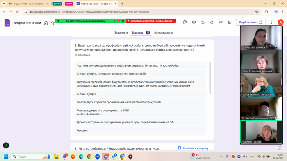Select response 'Онлайн зустрічі'
The width and height of the screenshot is (287, 161).
pos(140,94)
